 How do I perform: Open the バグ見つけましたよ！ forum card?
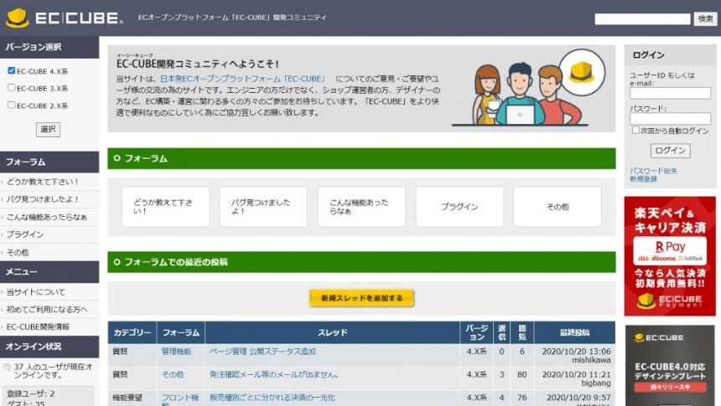(263, 207)
